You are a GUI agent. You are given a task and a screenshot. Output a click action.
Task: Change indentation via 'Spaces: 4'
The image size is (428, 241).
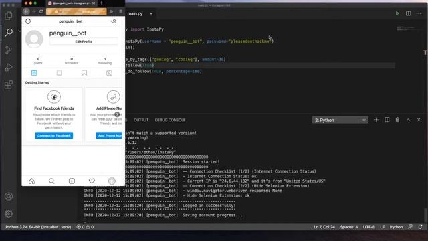[349, 227]
